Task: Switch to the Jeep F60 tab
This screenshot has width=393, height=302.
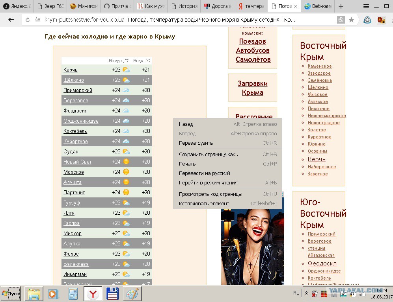Action: (x=50, y=6)
